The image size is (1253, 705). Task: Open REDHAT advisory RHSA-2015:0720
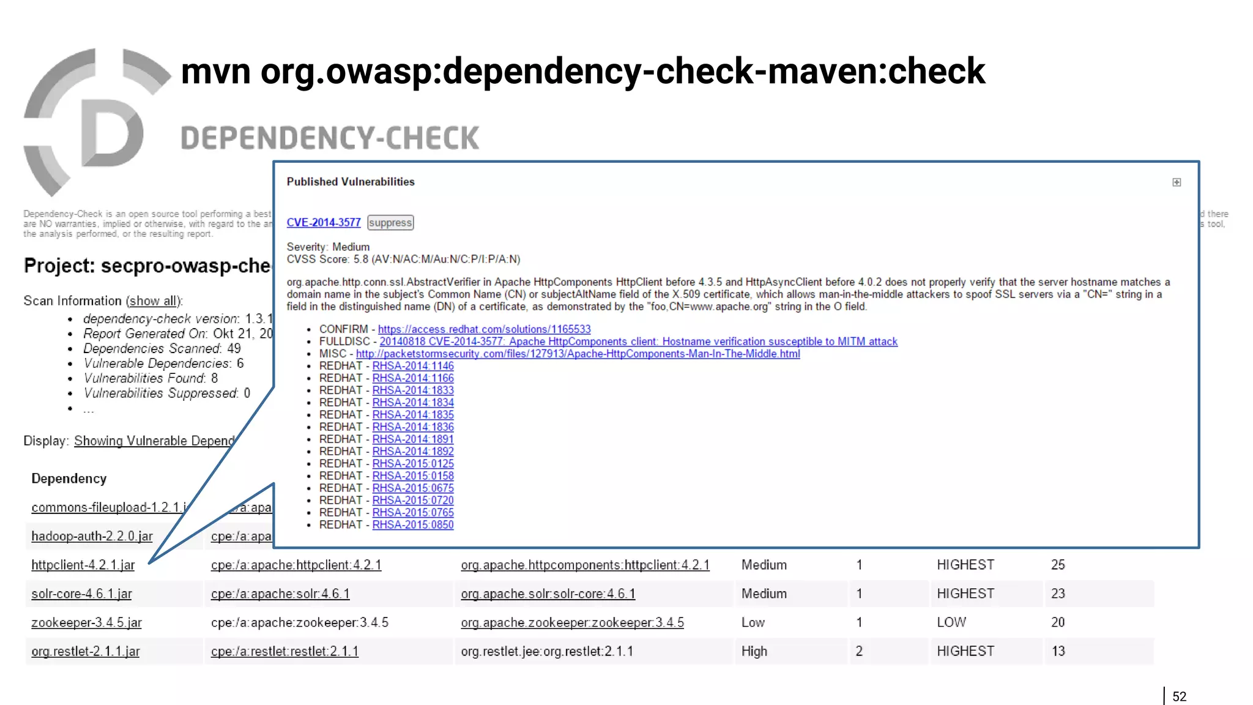coord(413,501)
